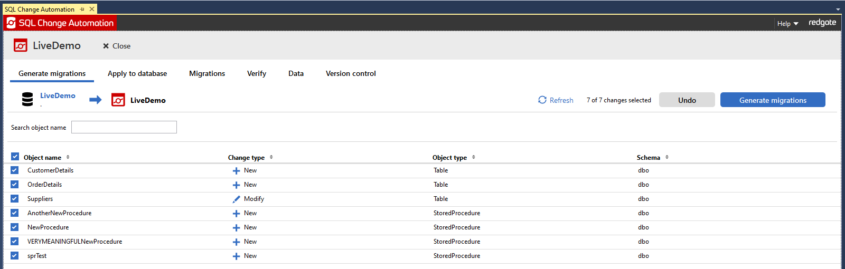This screenshot has width=845, height=269.
Task: Close the LiveDemo project
Action: click(117, 46)
